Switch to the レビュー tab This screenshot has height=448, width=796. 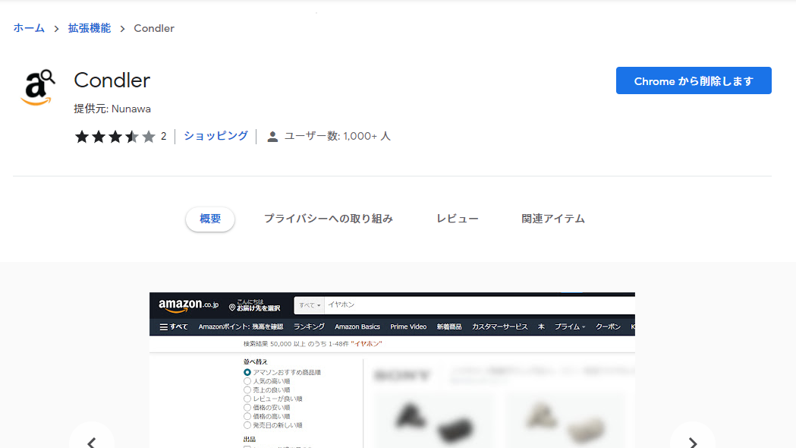[458, 219]
